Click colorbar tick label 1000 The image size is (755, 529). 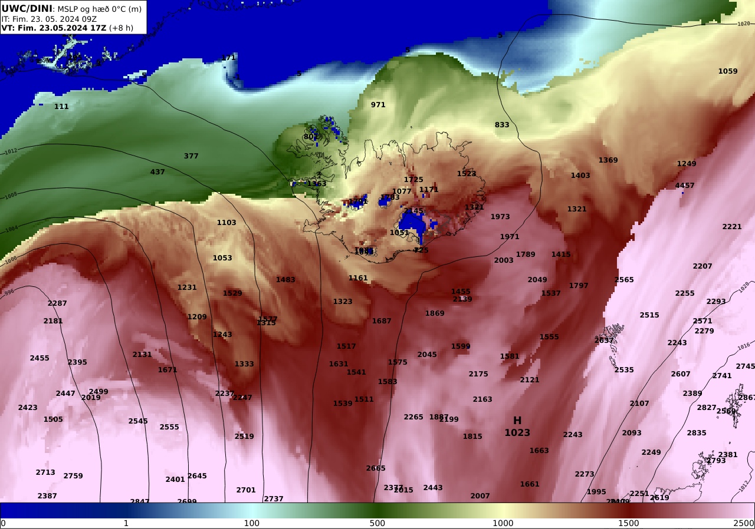coord(503,523)
